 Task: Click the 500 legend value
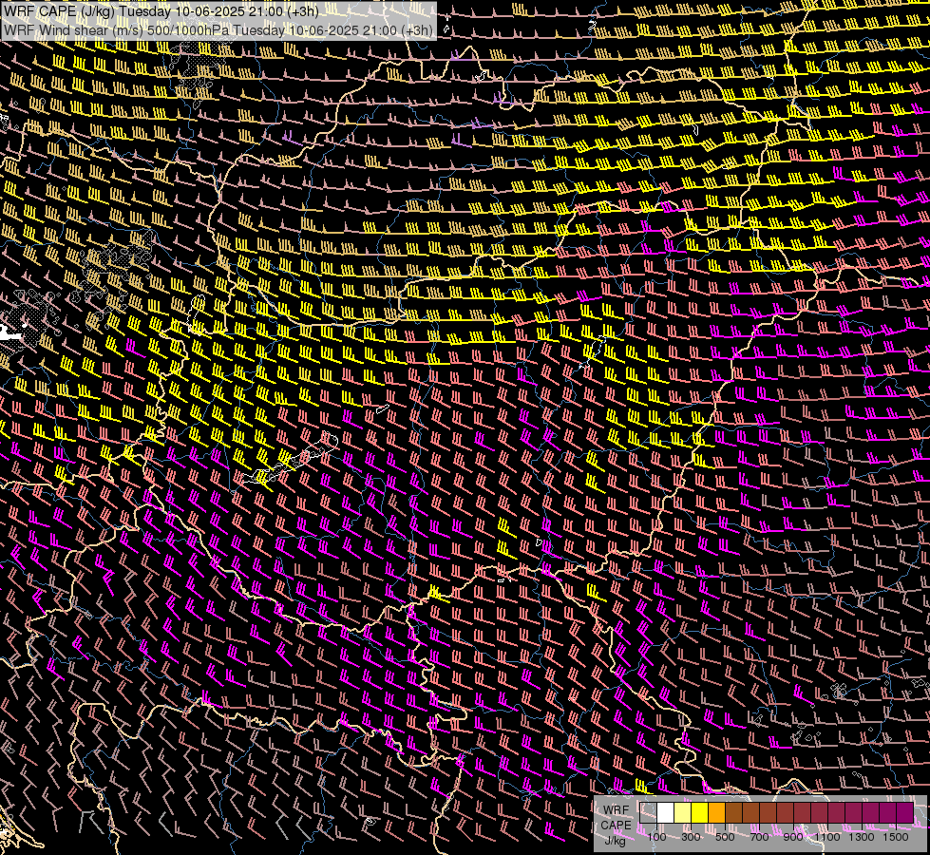pyautogui.click(x=725, y=837)
